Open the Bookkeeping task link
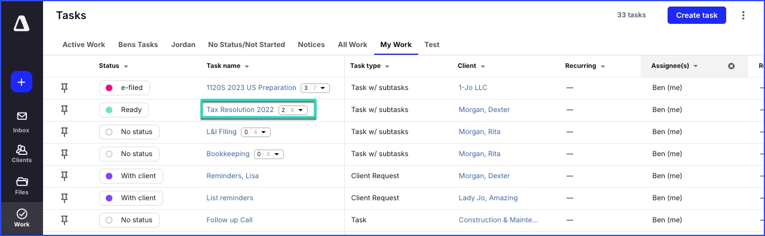 point(228,154)
